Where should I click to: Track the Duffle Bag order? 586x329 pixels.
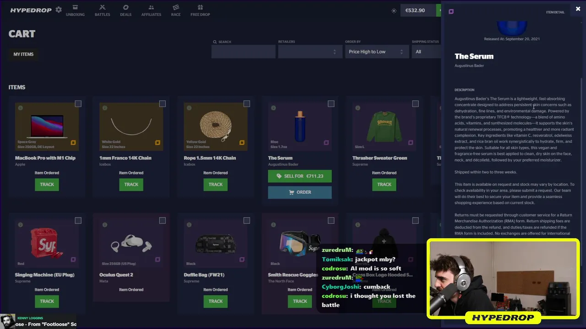[215, 301]
